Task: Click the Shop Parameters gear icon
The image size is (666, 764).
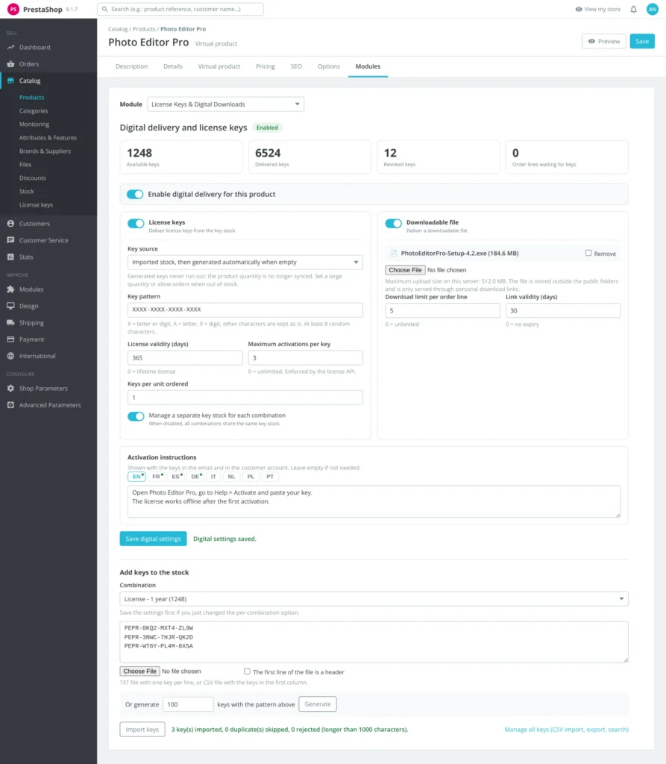Action: [x=10, y=388]
